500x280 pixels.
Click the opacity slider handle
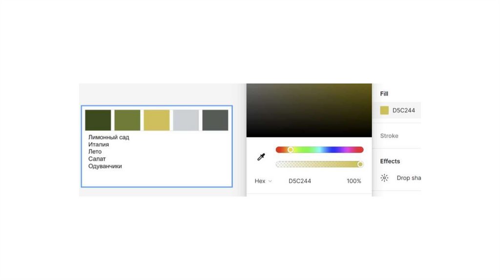pyautogui.click(x=360, y=164)
